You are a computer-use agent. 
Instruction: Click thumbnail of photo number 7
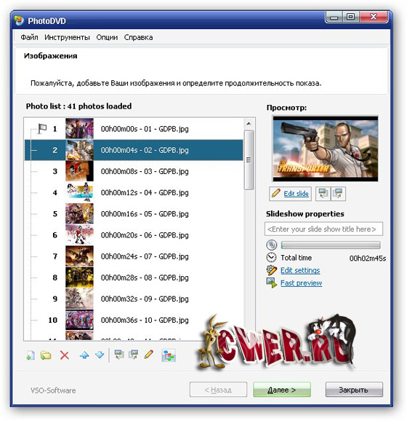coord(79,256)
